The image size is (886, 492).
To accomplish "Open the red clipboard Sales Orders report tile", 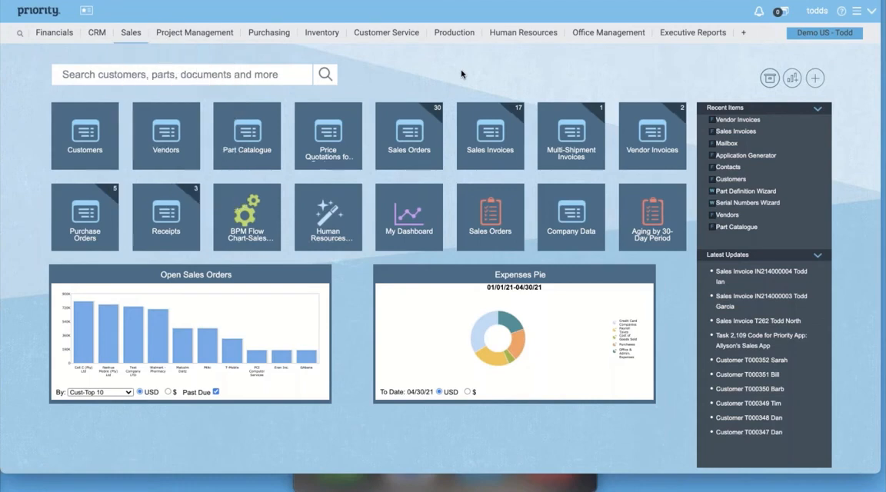I will pyautogui.click(x=491, y=217).
